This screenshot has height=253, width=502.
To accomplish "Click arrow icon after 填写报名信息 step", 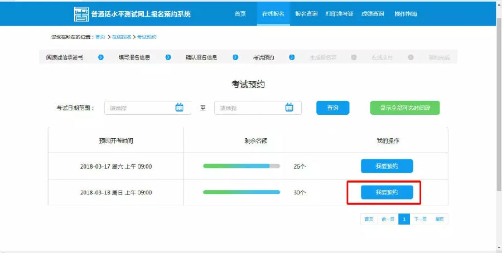I will [167, 57].
